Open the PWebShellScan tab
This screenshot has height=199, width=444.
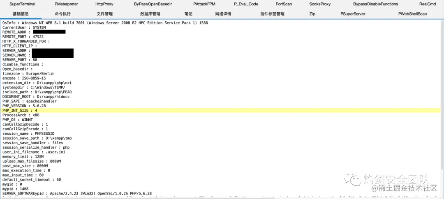point(413,14)
